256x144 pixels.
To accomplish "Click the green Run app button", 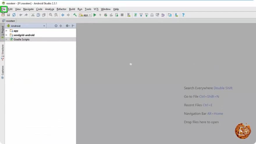I will pos(95,15).
